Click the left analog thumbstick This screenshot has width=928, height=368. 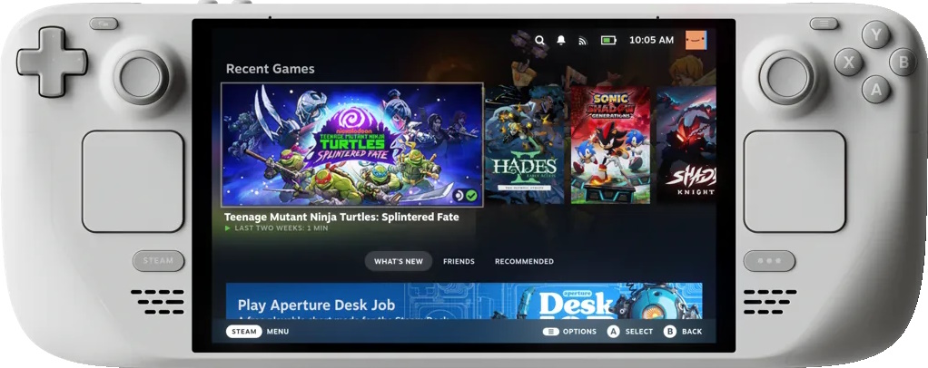coord(140,77)
